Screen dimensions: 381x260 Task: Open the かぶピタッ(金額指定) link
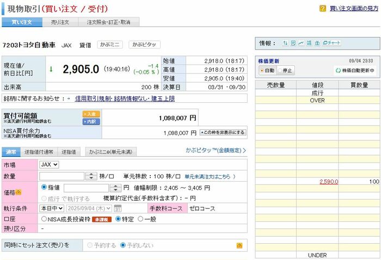(216, 151)
